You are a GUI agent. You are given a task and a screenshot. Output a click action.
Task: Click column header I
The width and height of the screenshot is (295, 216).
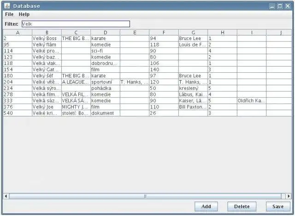[252, 33]
